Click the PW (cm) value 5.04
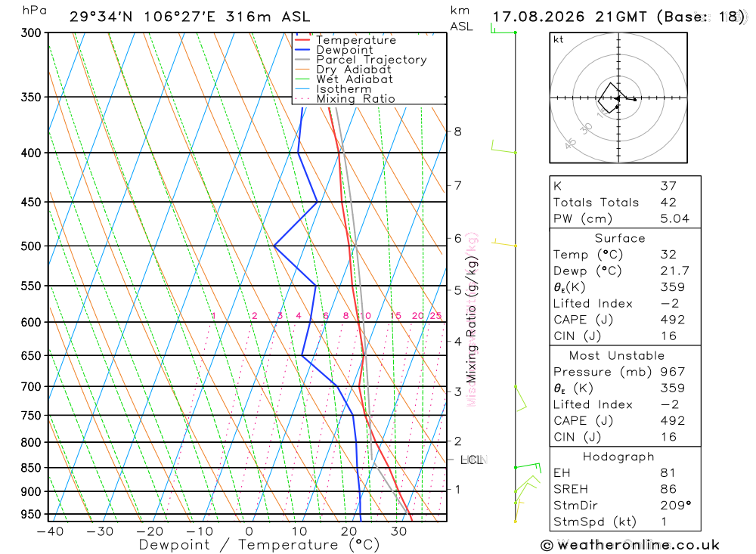The width and height of the screenshot is (756, 554). tap(674, 219)
